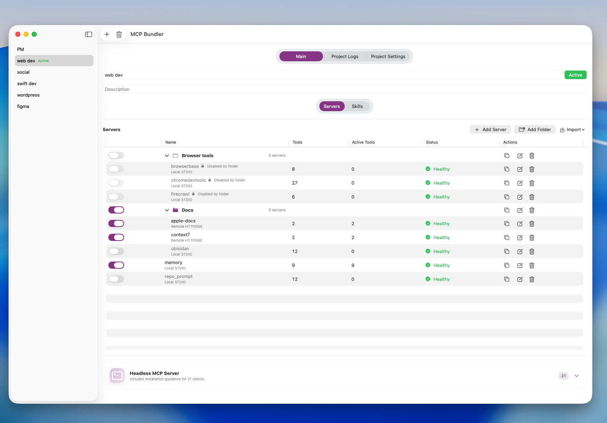This screenshot has width=607, height=423.
Task: Disable the apple-docs server toggle
Action: (116, 223)
